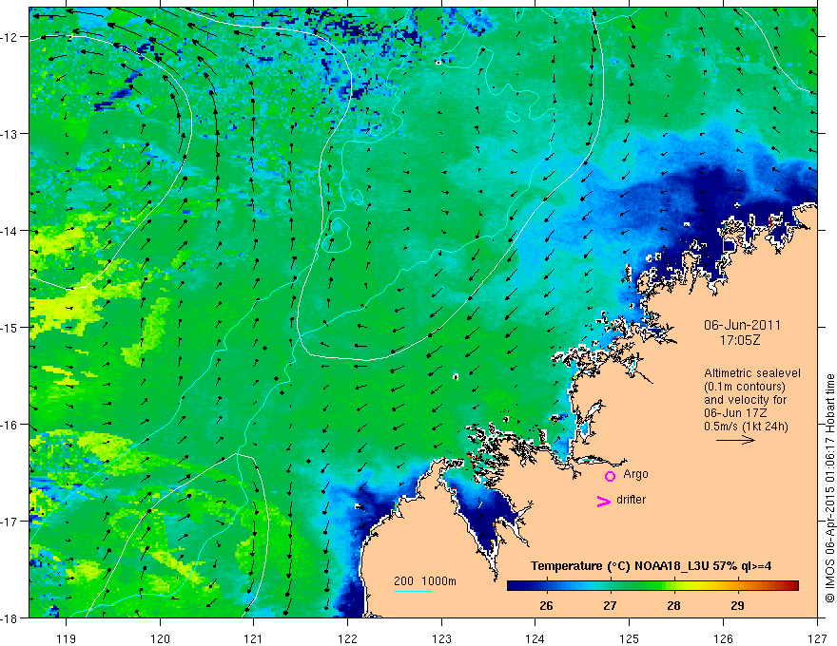Screen dimensions: 837x646
Task: Click the magenta Argo circle legend symbol
Action: point(610,476)
